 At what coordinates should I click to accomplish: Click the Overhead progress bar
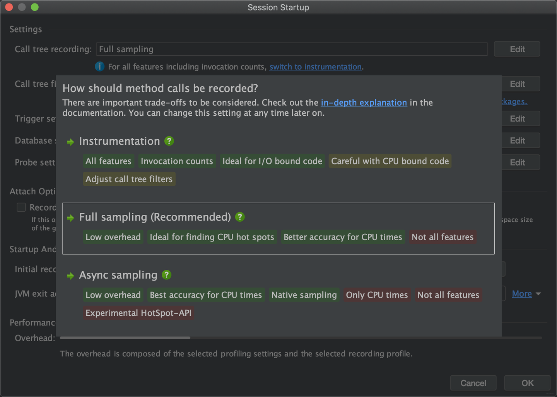click(301, 338)
